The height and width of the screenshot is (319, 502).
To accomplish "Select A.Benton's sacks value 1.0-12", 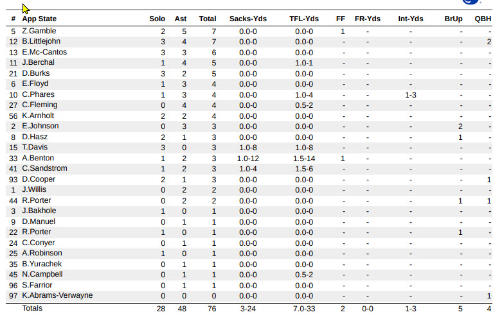I will coord(247,158).
